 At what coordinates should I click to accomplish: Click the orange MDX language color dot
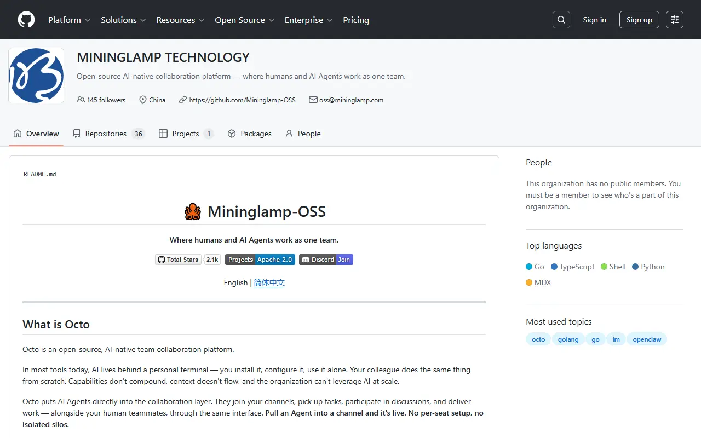pyautogui.click(x=529, y=283)
